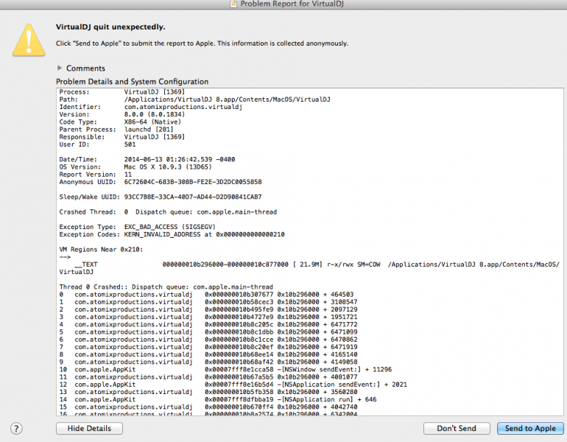This screenshot has width=567, height=442.
Task: Click the 'Thread 0 Crashed::' header line
Action: pos(166,287)
